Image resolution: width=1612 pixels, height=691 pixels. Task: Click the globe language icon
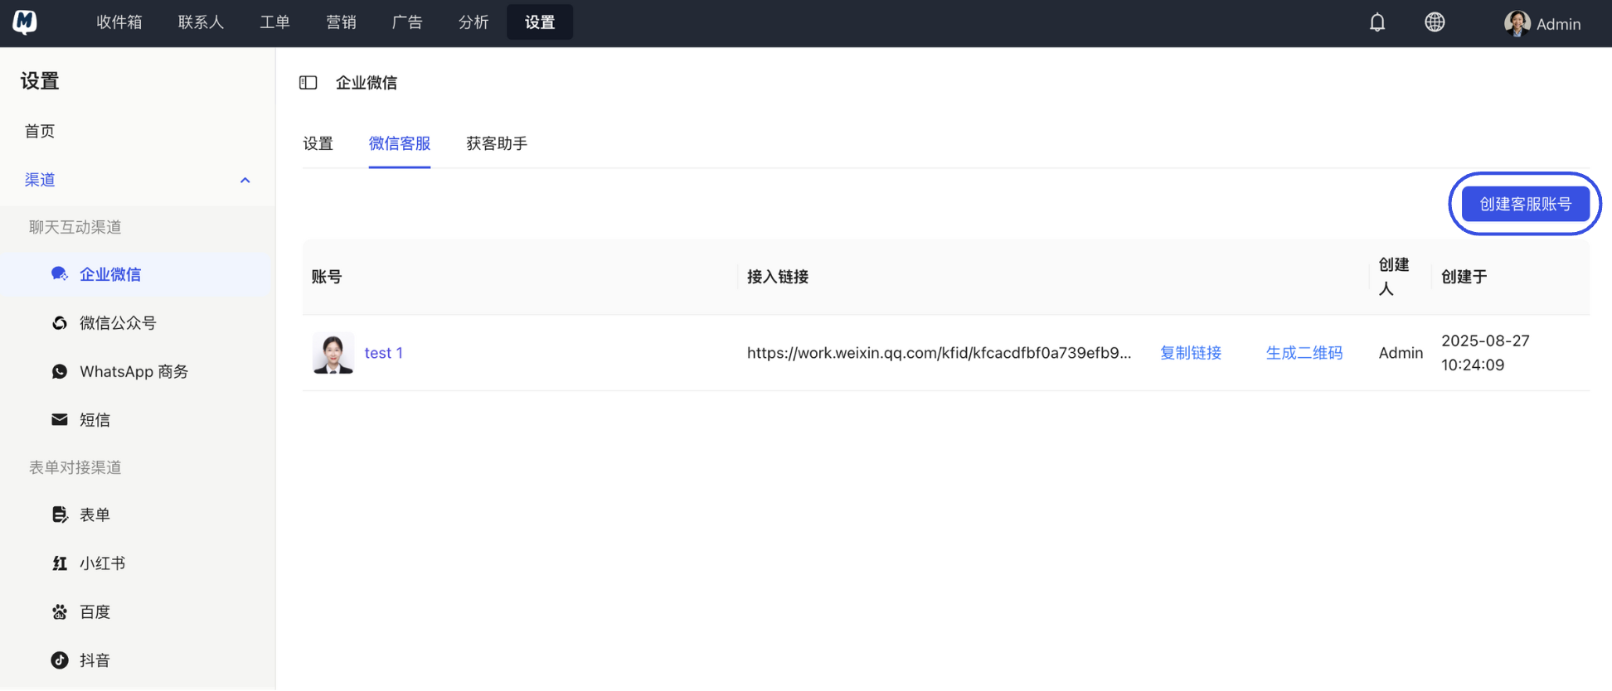pyautogui.click(x=1435, y=22)
